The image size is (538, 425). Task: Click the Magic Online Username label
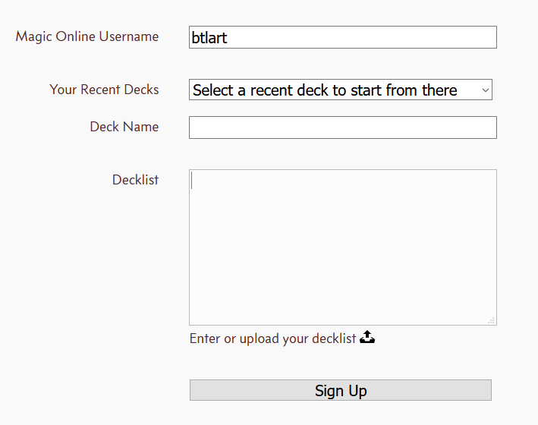pos(87,36)
